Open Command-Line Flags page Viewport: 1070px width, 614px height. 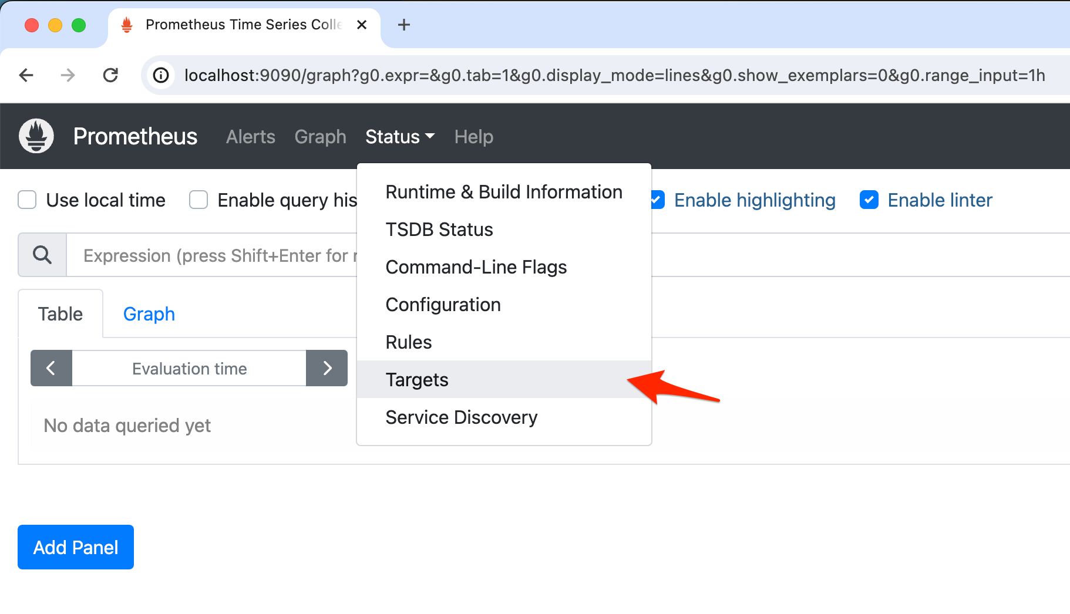(x=504, y=267)
